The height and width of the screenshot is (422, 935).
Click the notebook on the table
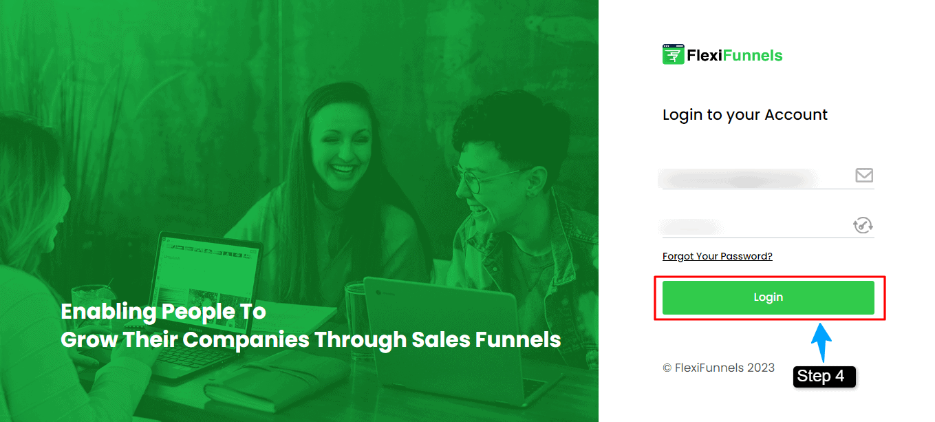tap(270, 379)
